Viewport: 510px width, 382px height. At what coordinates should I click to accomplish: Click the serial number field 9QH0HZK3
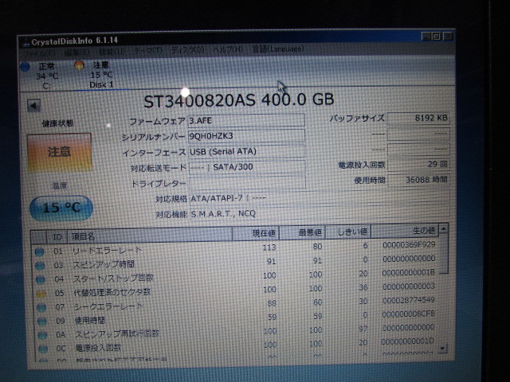click(x=246, y=136)
